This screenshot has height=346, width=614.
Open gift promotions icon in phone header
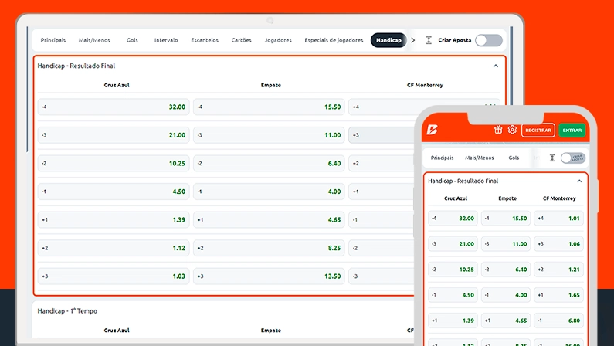498,130
